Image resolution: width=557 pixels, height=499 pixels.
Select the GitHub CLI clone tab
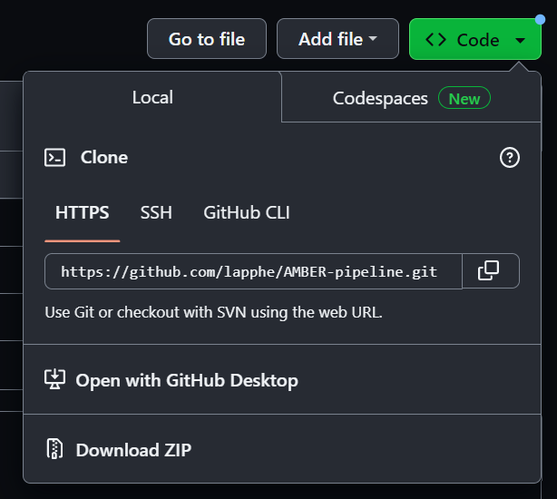[247, 212]
